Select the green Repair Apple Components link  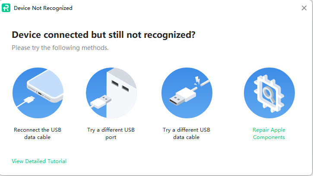269,133
